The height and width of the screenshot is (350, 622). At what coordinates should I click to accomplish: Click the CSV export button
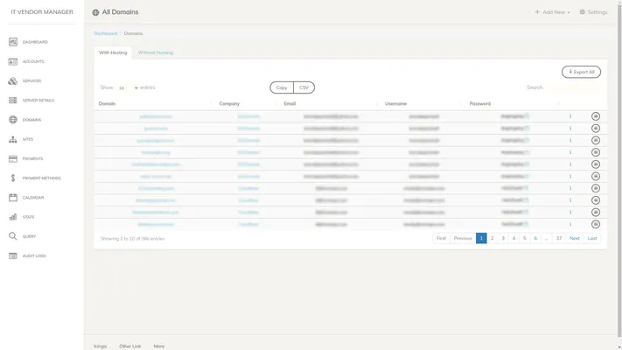tap(304, 87)
